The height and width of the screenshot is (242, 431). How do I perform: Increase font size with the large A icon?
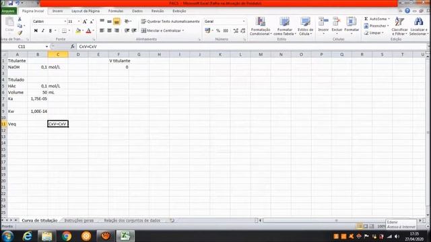pos(85,22)
